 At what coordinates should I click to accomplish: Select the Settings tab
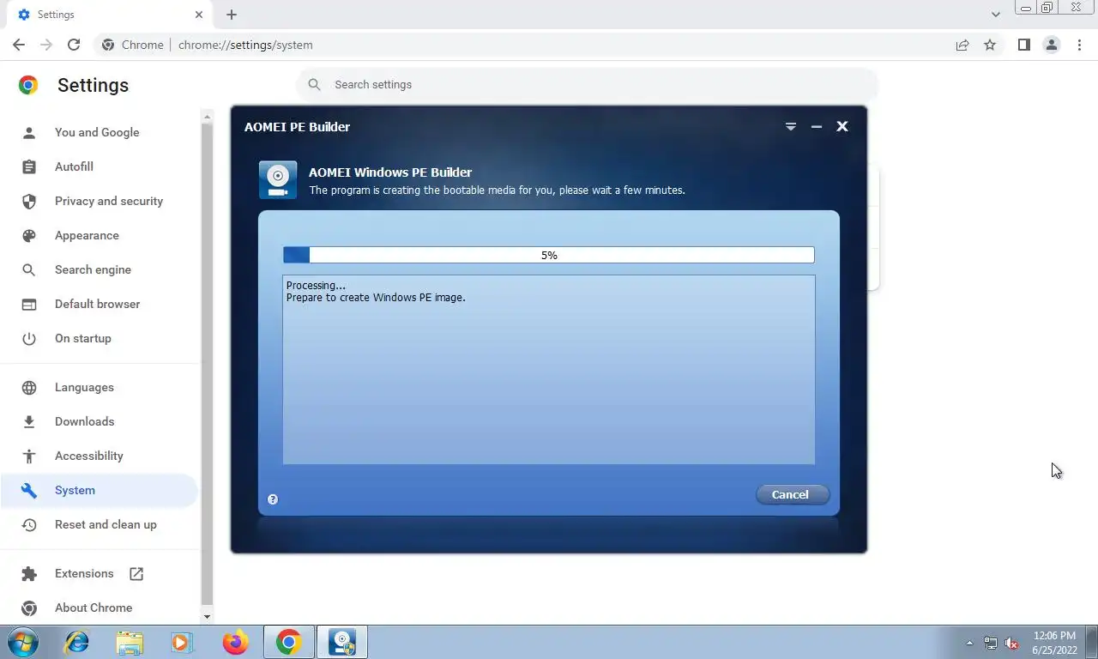tap(108, 15)
